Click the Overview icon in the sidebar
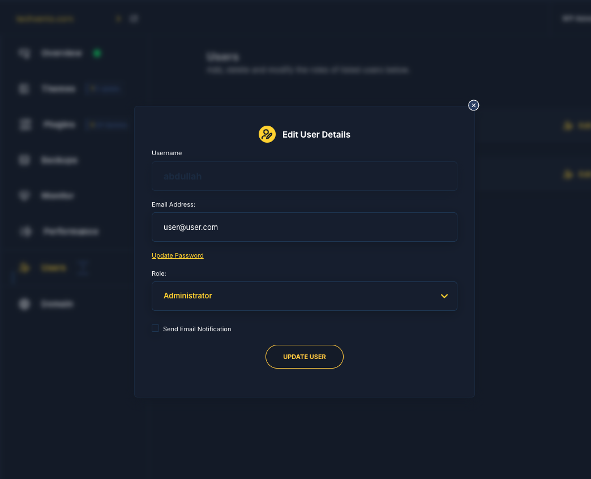Image resolution: width=591 pixels, height=479 pixels. (24, 53)
